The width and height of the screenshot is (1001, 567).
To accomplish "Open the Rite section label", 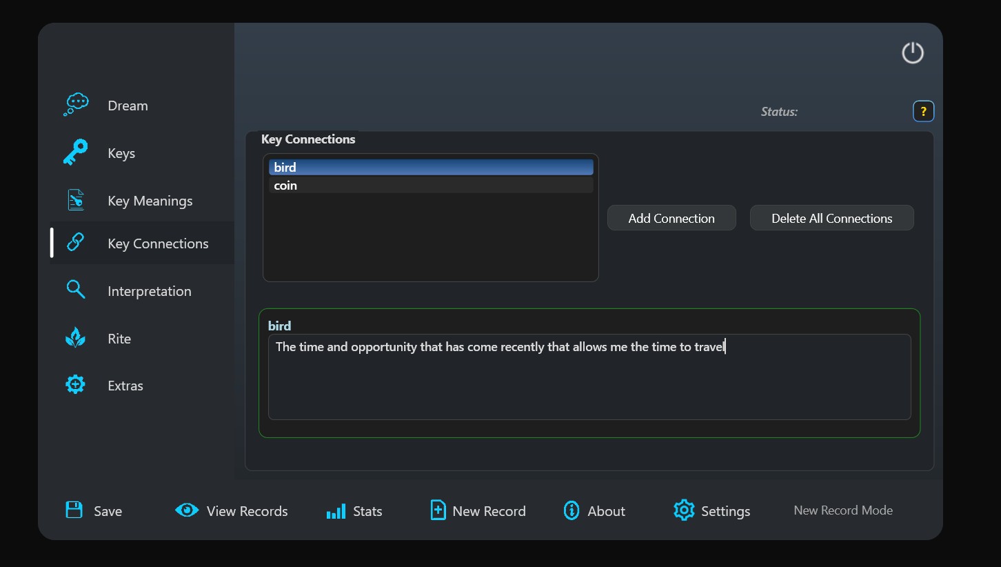I will tap(119, 339).
